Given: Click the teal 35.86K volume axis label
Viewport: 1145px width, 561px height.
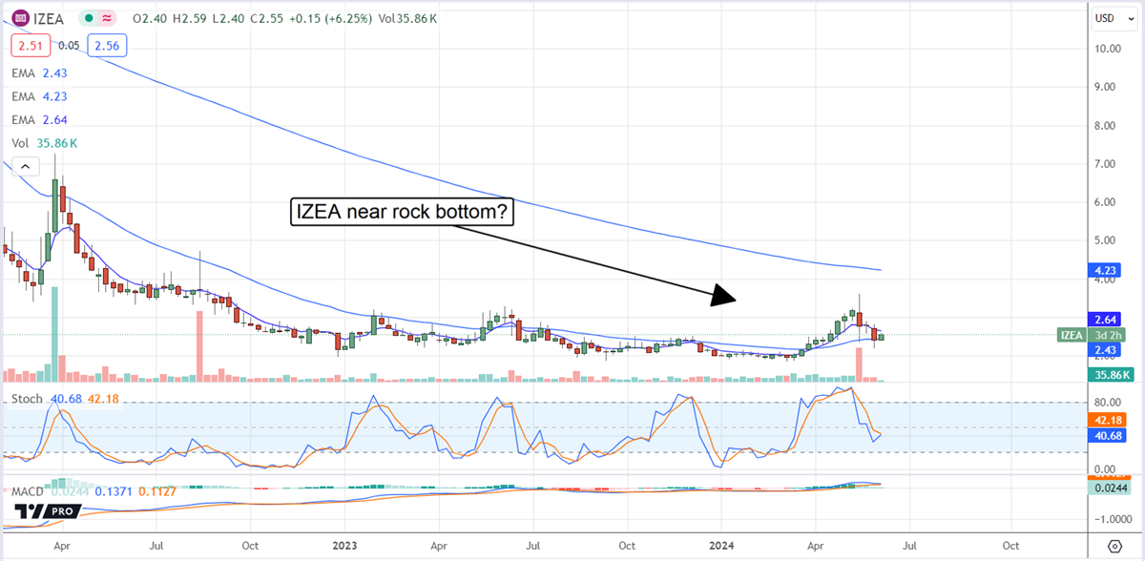Looking at the screenshot, I should (1109, 375).
